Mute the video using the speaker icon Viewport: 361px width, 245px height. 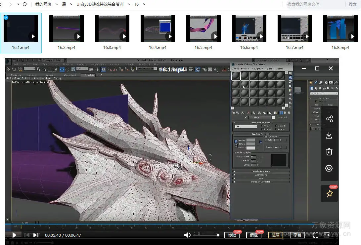click(187, 235)
